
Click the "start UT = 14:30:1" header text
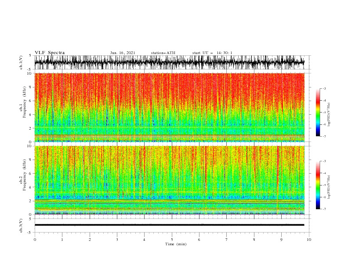click(x=212, y=53)
